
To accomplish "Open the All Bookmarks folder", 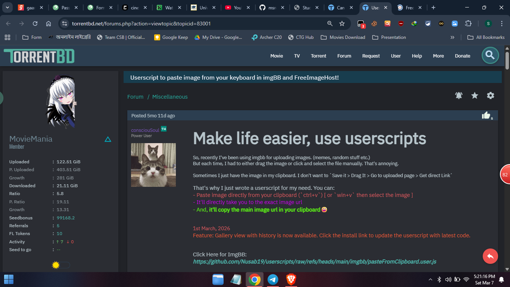I will pyautogui.click(x=486, y=37).
